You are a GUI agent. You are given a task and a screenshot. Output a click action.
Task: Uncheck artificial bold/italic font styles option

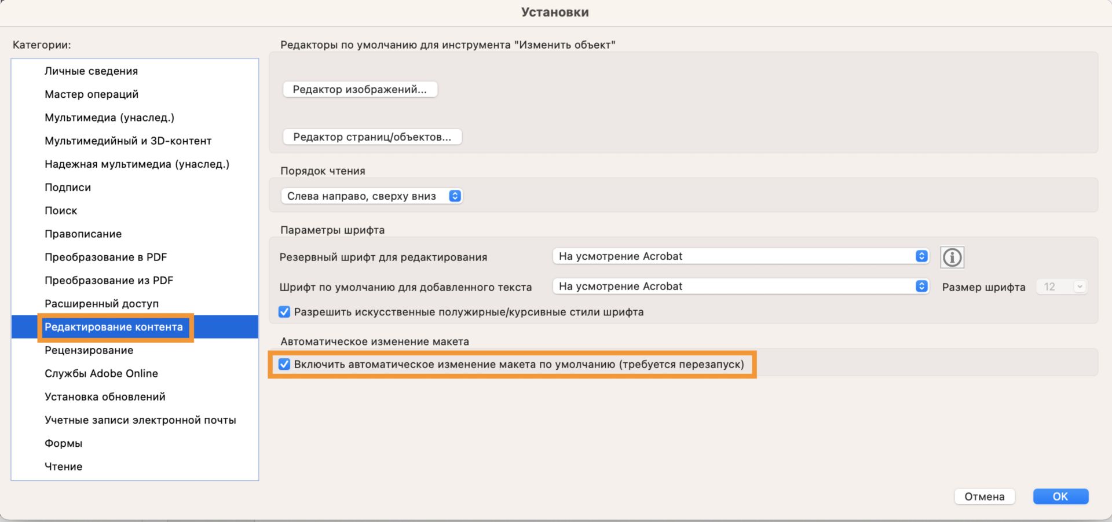[284, 312]
